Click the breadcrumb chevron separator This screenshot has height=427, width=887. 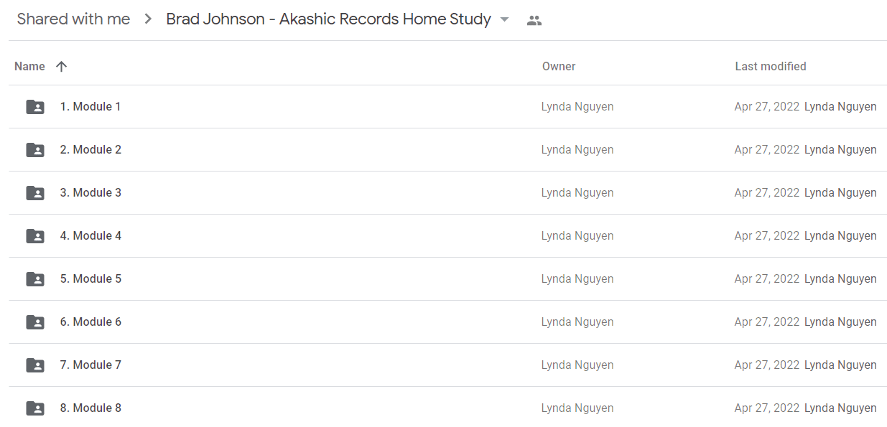pyautogui.click(x=148, y=19)
